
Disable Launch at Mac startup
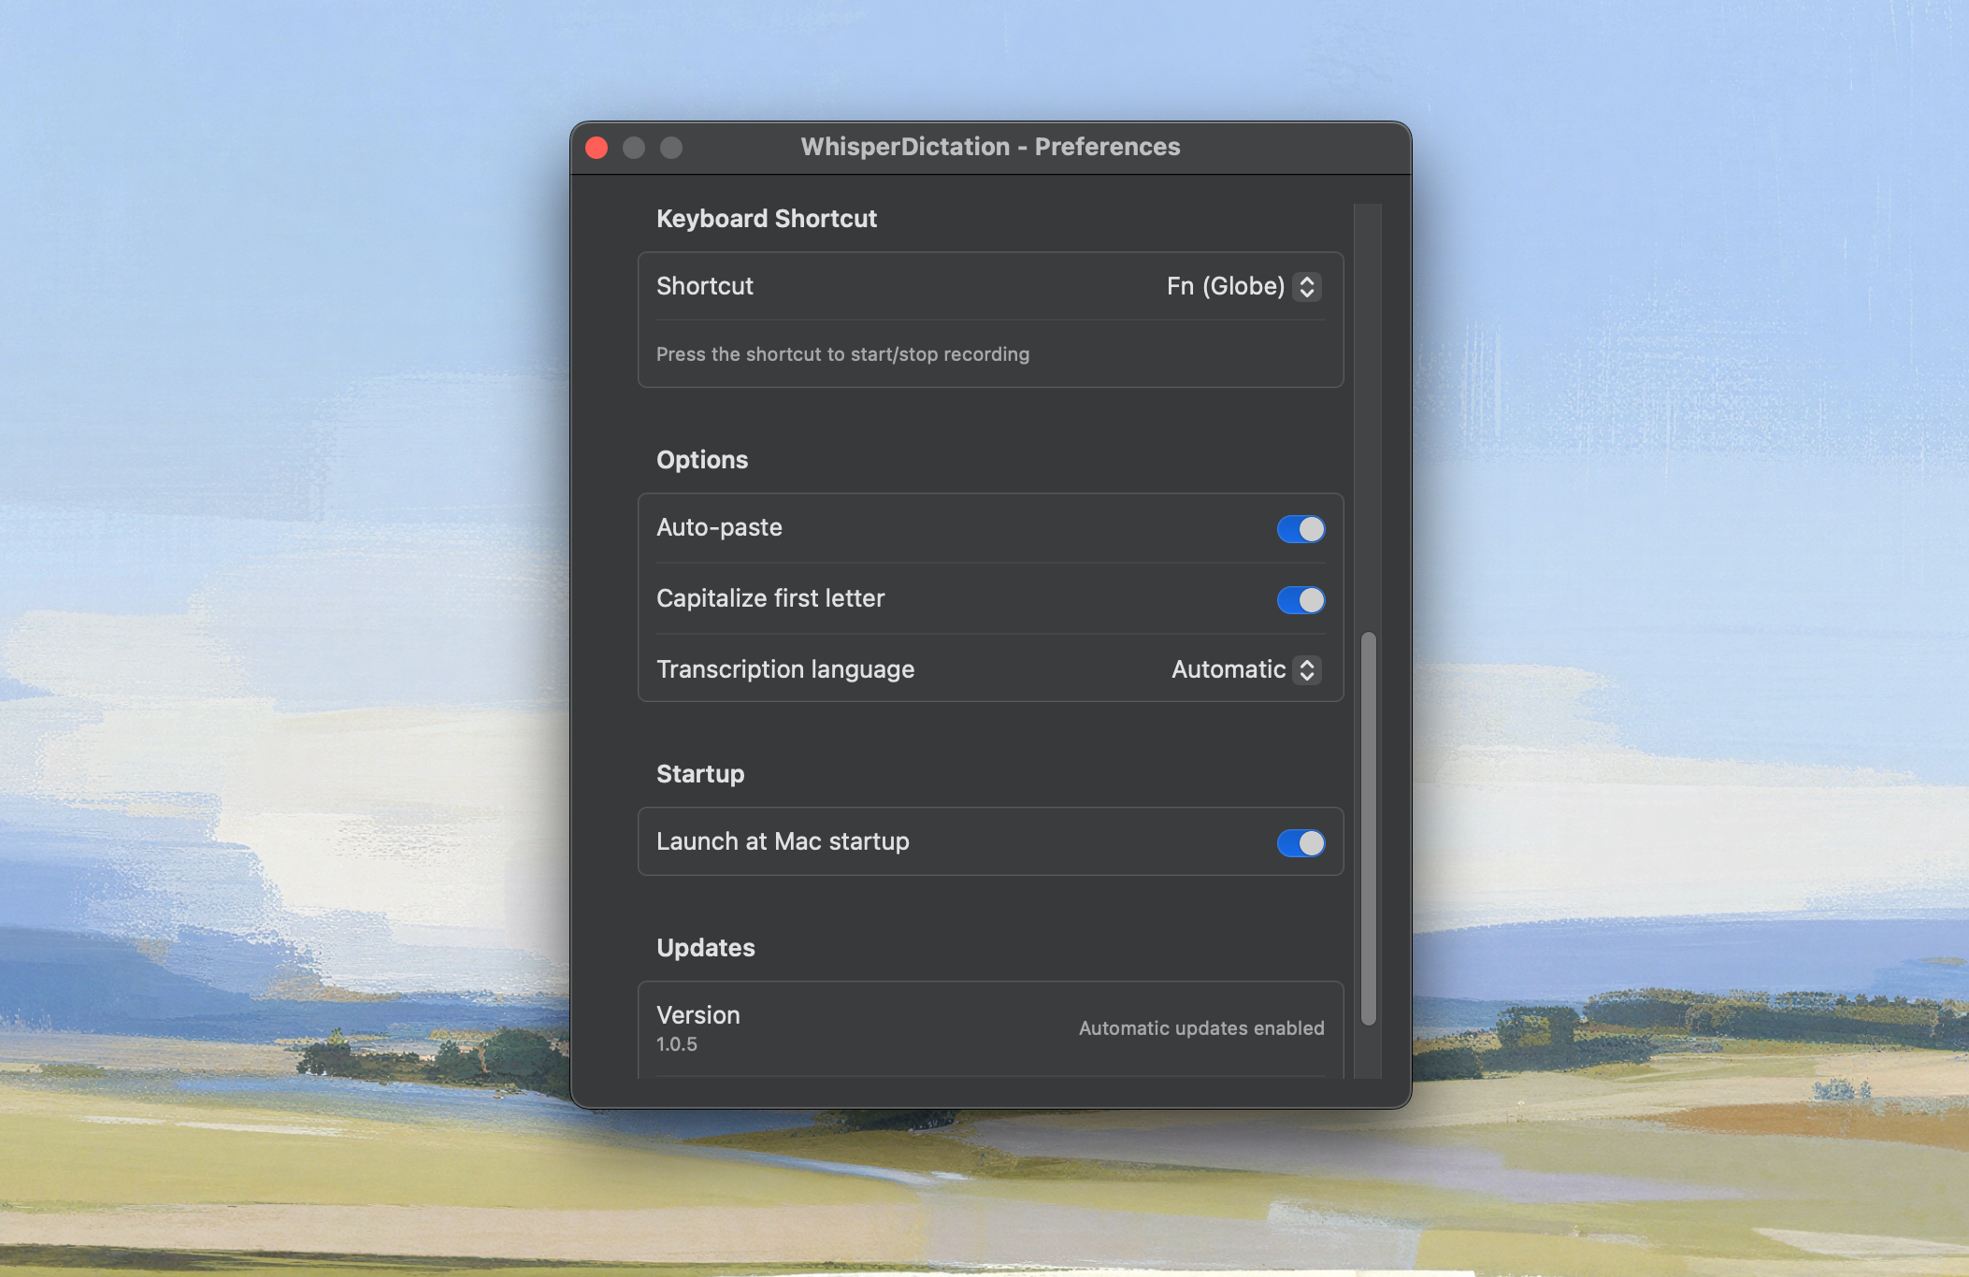pyautogui.click(x=1301, y=842)
